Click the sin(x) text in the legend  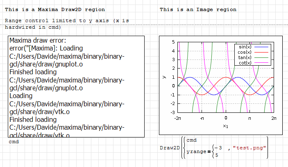pyautogui.click(x=245, y=47)
